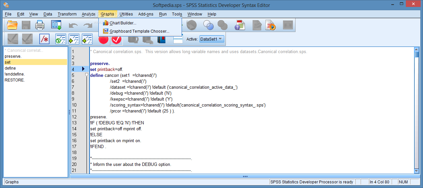Click the red checkmark toolbar icon

point(117,40)
